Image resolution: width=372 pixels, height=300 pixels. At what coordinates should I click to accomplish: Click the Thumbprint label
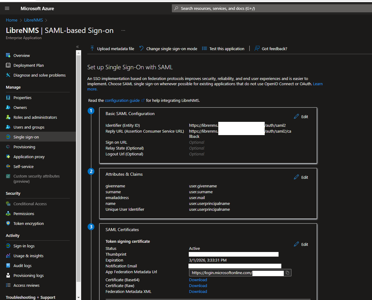pos(116,254)
